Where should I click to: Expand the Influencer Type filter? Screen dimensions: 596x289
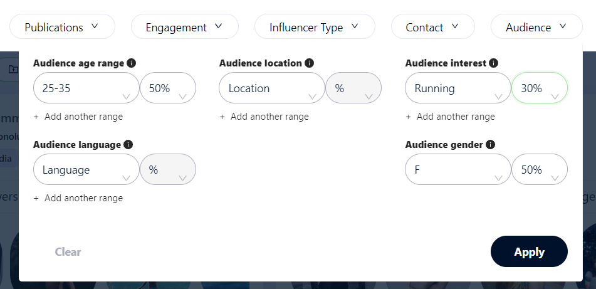tap(314, 27)
